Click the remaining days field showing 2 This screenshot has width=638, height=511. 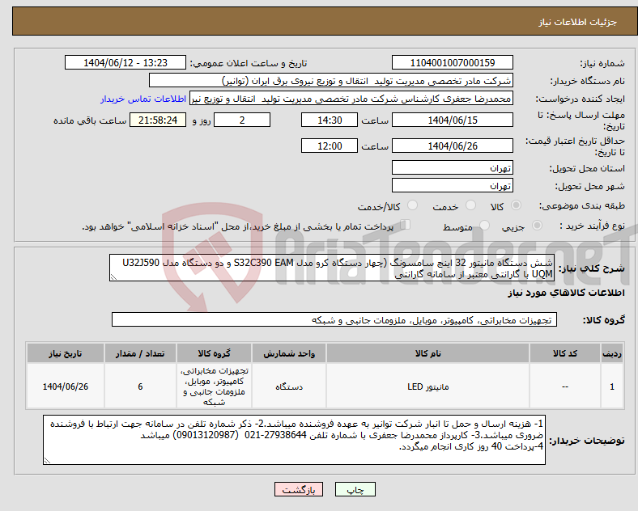point(242,120)
